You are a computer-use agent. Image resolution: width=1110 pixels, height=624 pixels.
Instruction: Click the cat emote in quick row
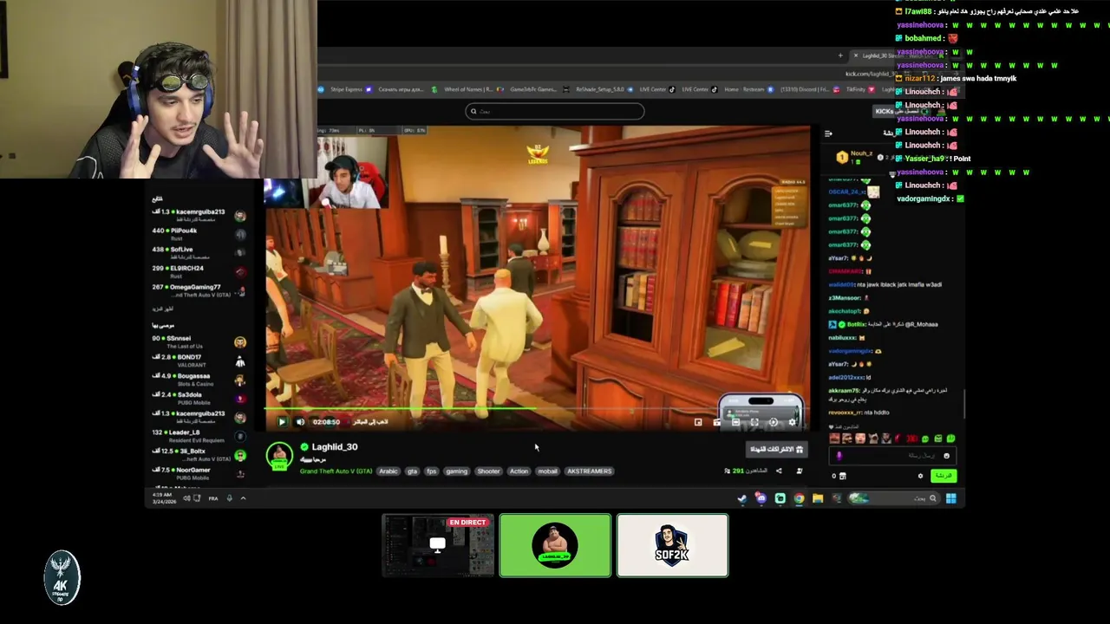tap(874, 439)
